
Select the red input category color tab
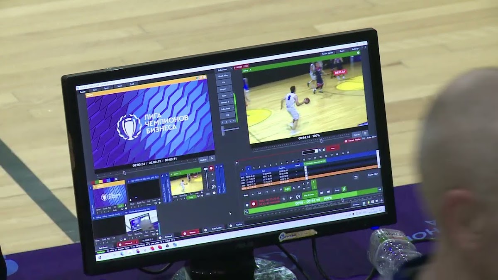click(x=93, y=183)
